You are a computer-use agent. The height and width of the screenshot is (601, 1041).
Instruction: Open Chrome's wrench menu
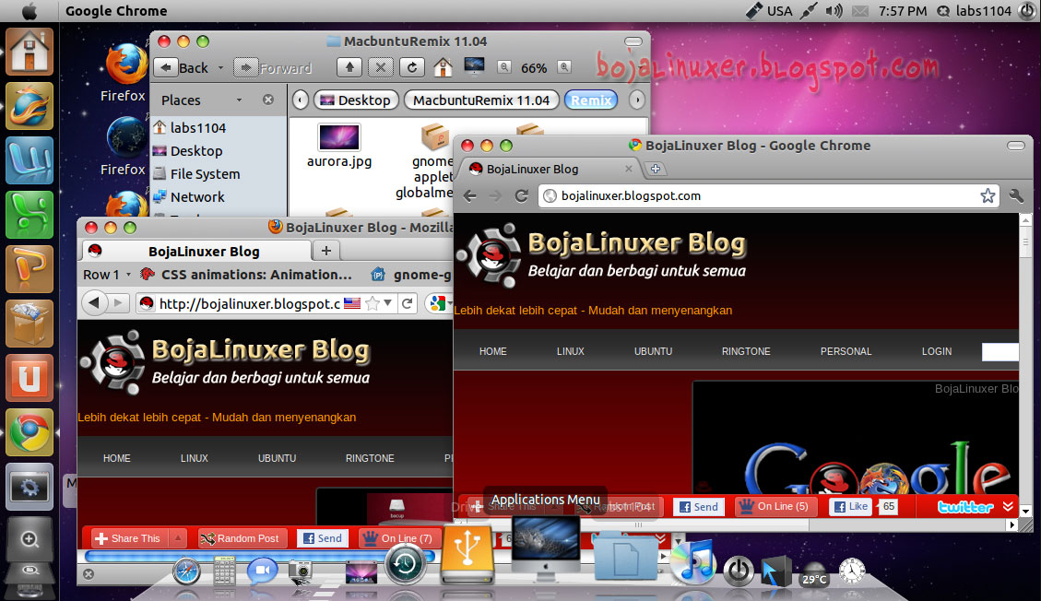[1016, 195]
